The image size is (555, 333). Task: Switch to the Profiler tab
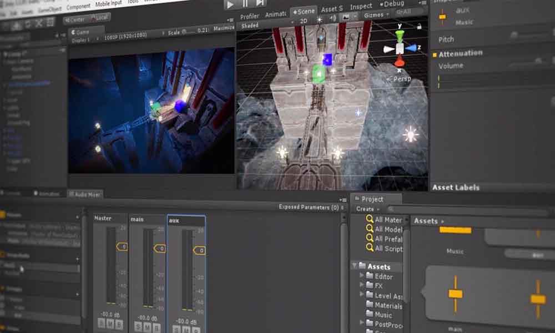click(250, 16)
